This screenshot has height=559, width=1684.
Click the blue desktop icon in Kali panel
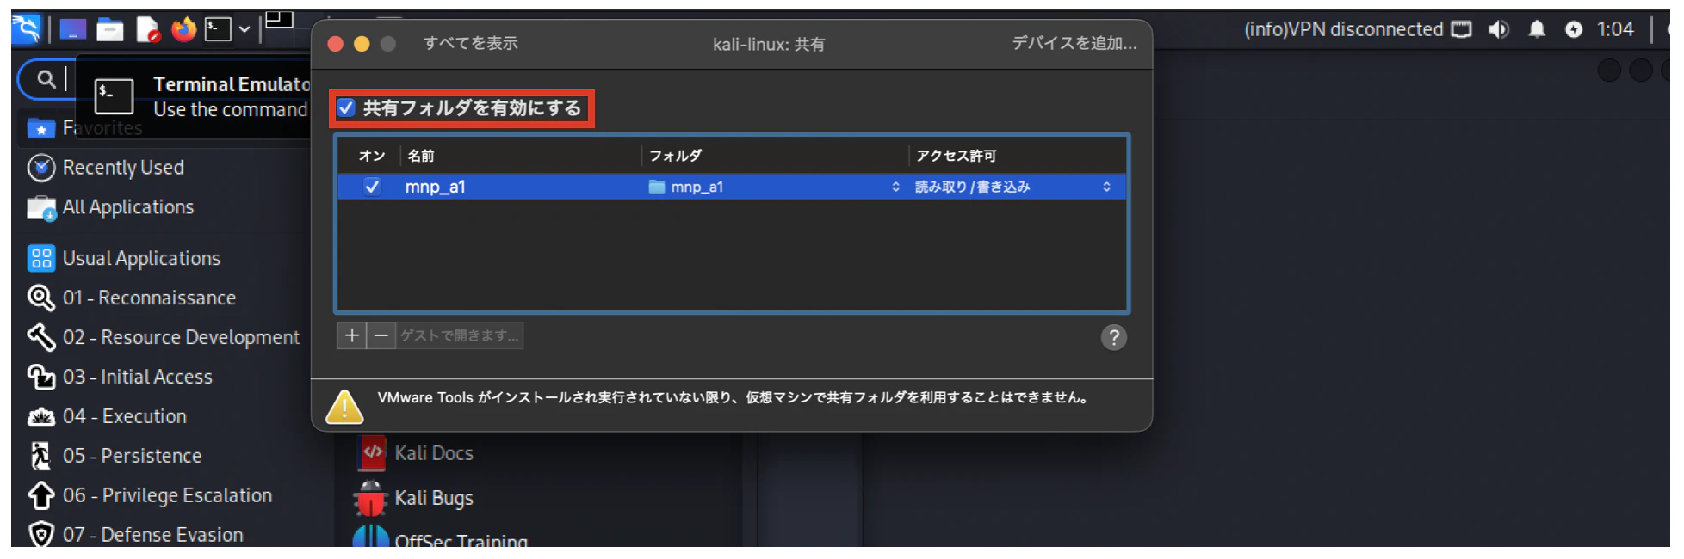pos(72,30)
